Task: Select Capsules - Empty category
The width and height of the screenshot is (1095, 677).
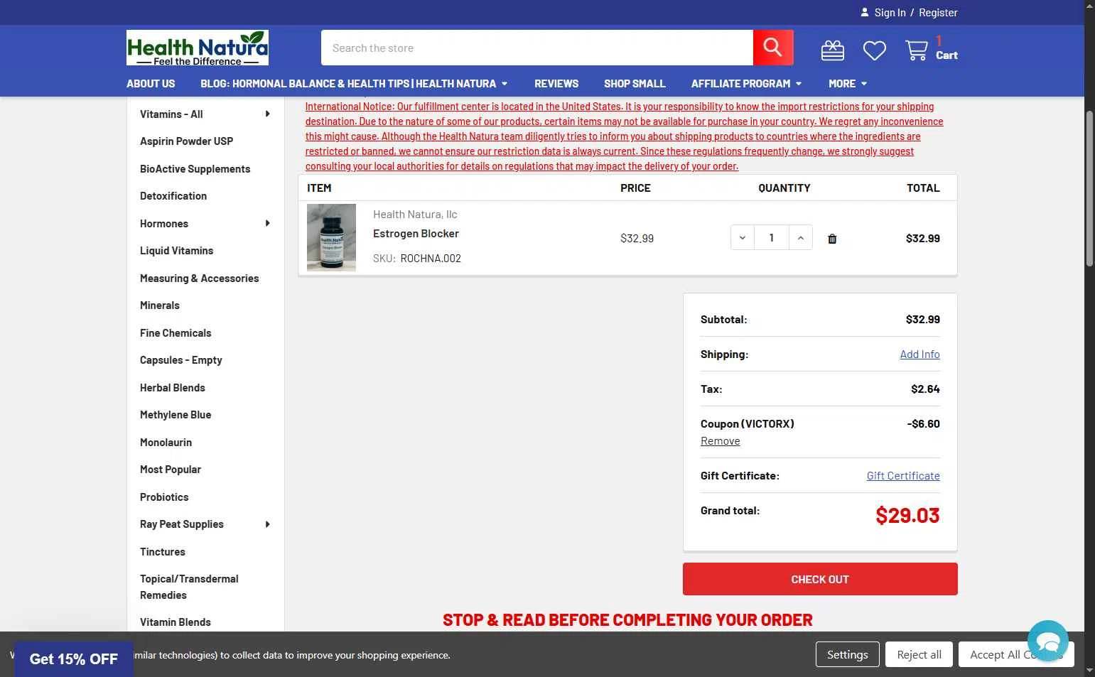Action: 181,359
